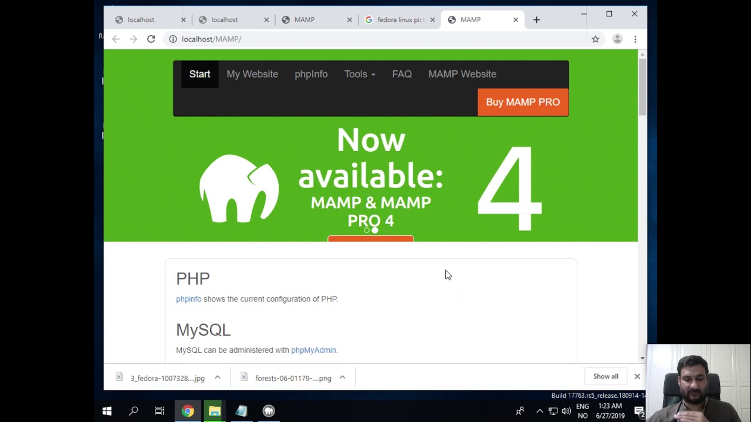
Task: Click Show all downloads
Action: (605, 376)
